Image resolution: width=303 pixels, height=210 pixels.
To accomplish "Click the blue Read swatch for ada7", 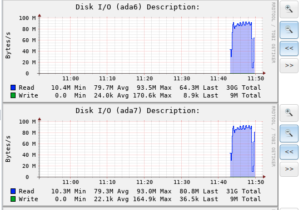I will 13,191.
